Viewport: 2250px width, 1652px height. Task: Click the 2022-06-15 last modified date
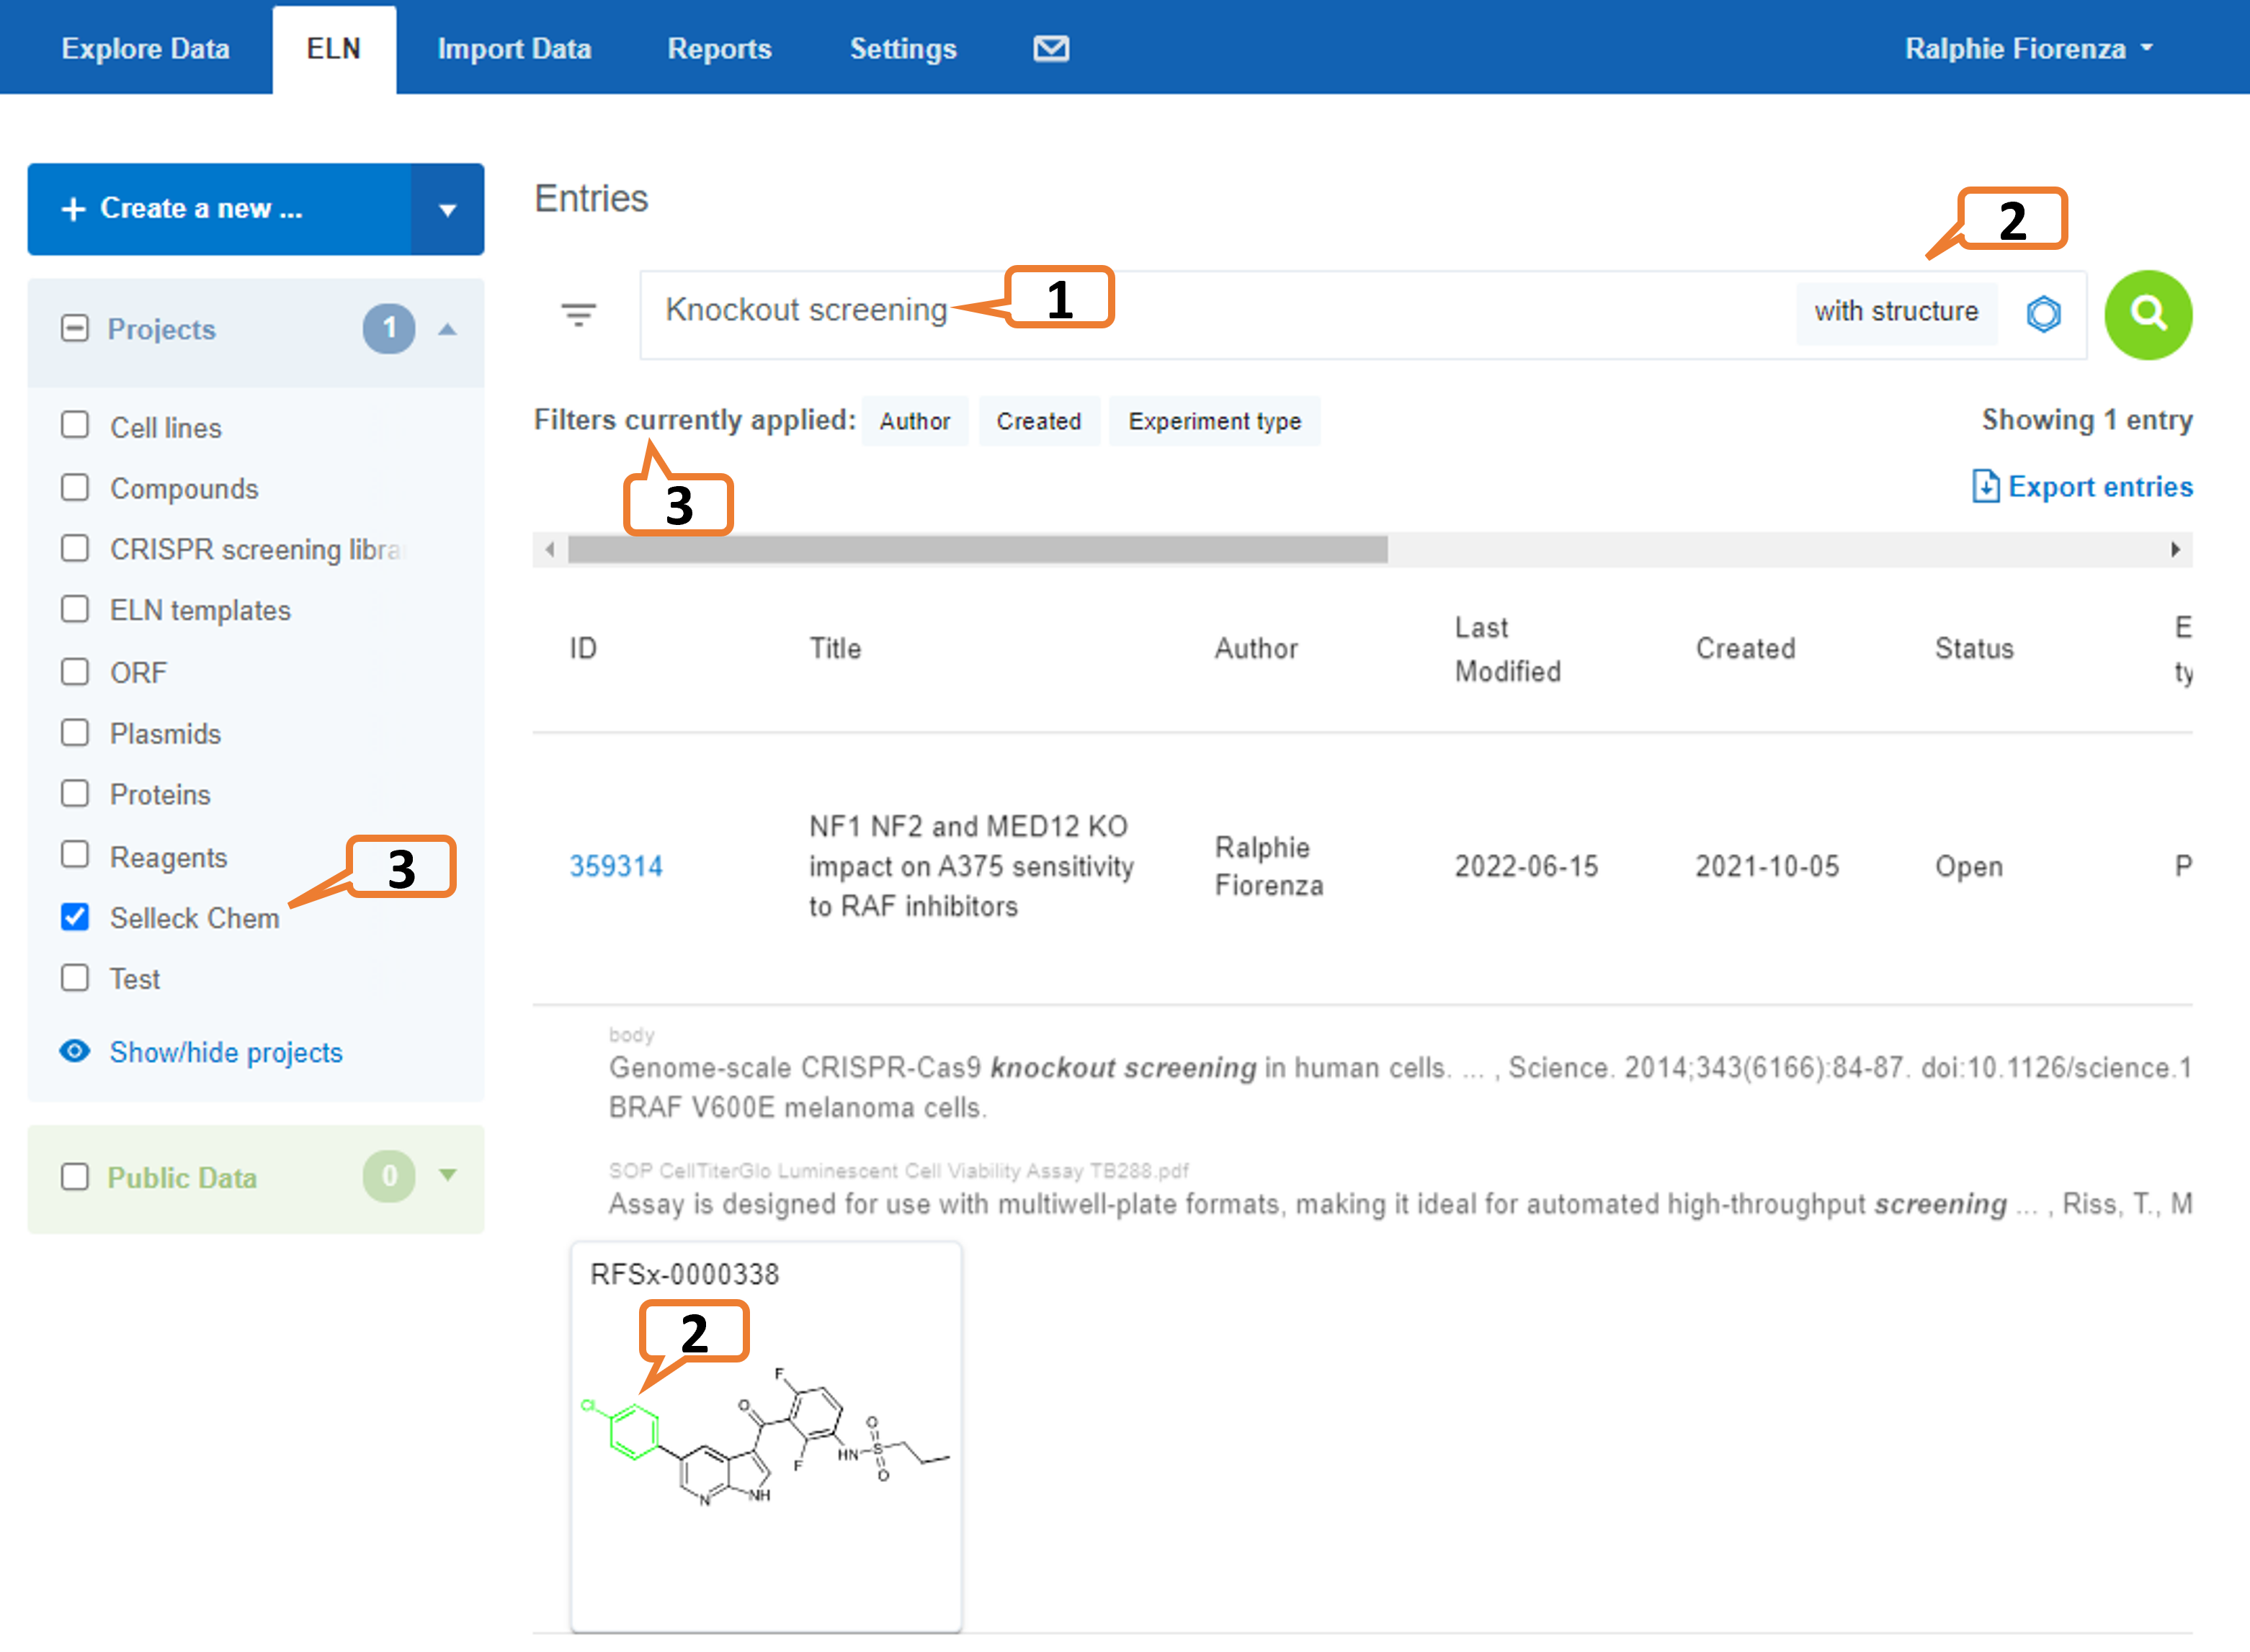(1526, 865)
